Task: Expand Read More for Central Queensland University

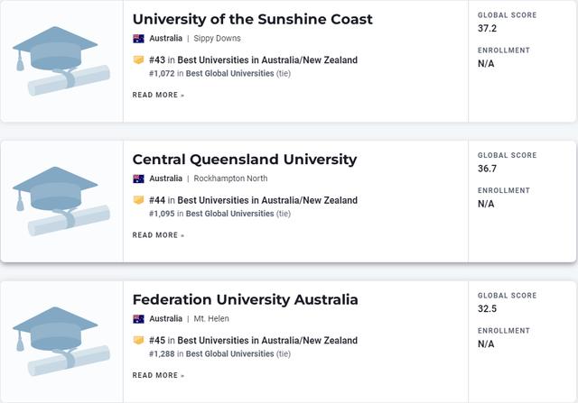Action: point(158,235)
